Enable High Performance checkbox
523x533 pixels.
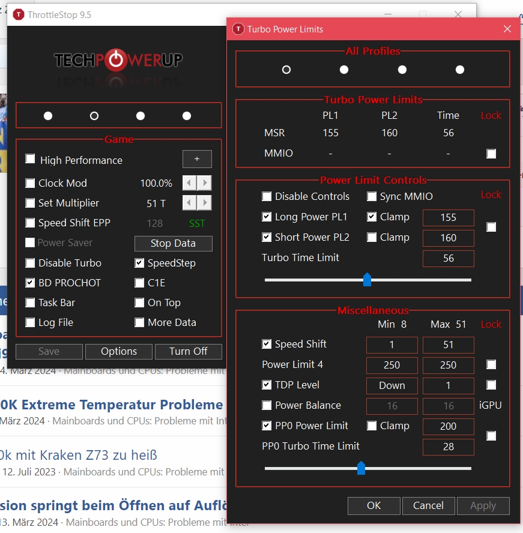click(30, 158)
